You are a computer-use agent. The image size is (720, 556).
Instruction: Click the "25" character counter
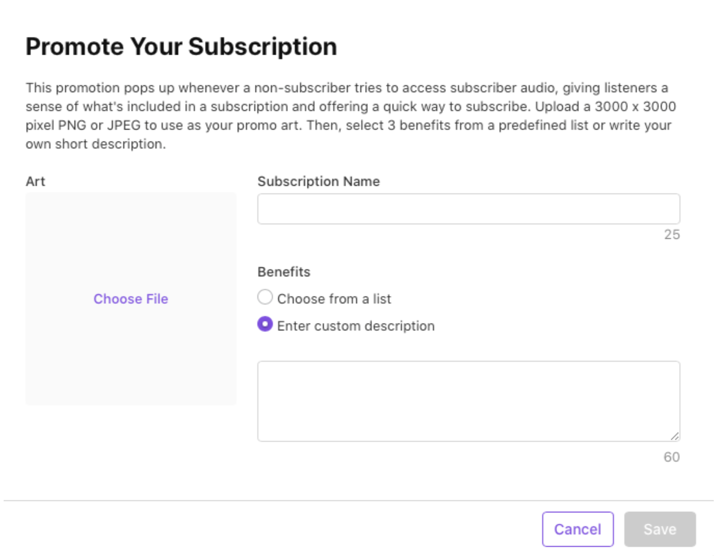pos(672,235)
